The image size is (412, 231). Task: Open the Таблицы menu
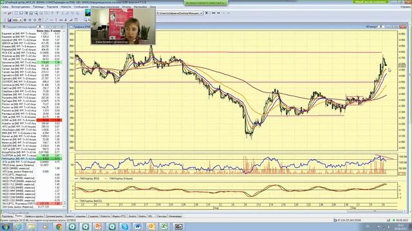(39, 7)
